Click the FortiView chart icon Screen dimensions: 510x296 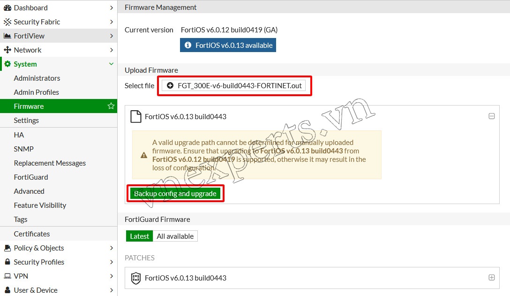coord(7,36)
